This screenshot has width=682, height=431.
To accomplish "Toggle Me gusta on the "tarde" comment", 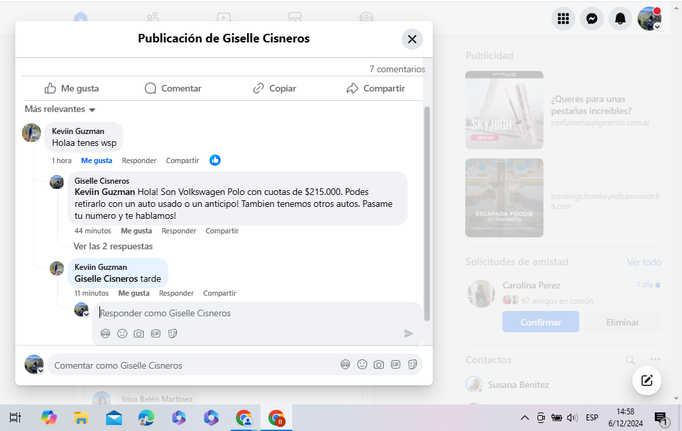I will click(134, 293).
